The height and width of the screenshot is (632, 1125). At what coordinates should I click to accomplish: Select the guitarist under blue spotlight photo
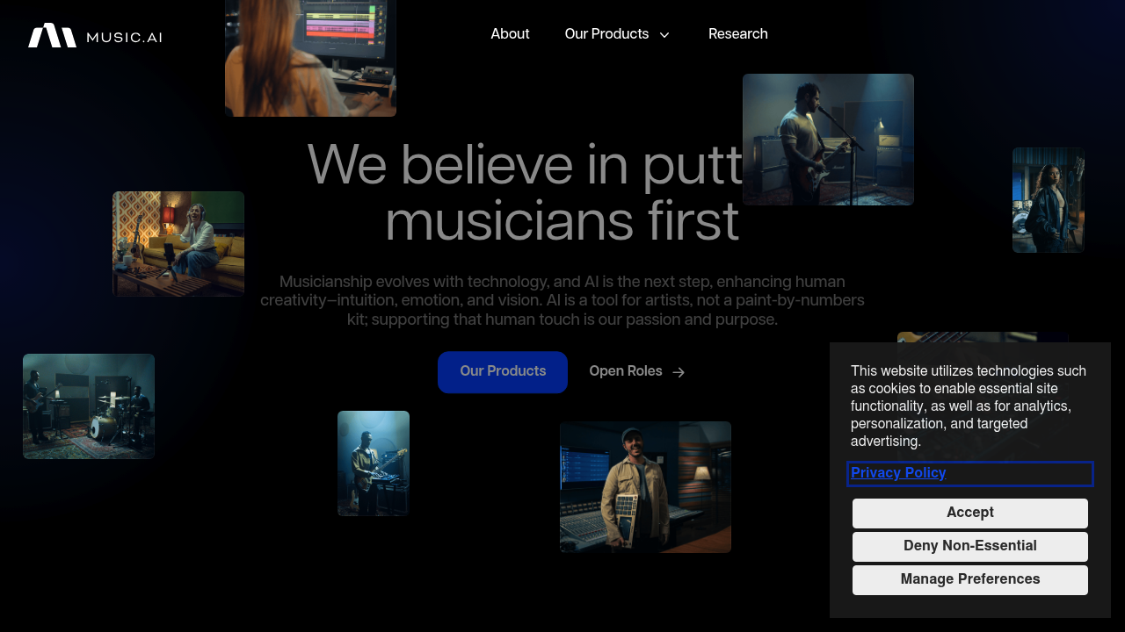tap(374, 463)
